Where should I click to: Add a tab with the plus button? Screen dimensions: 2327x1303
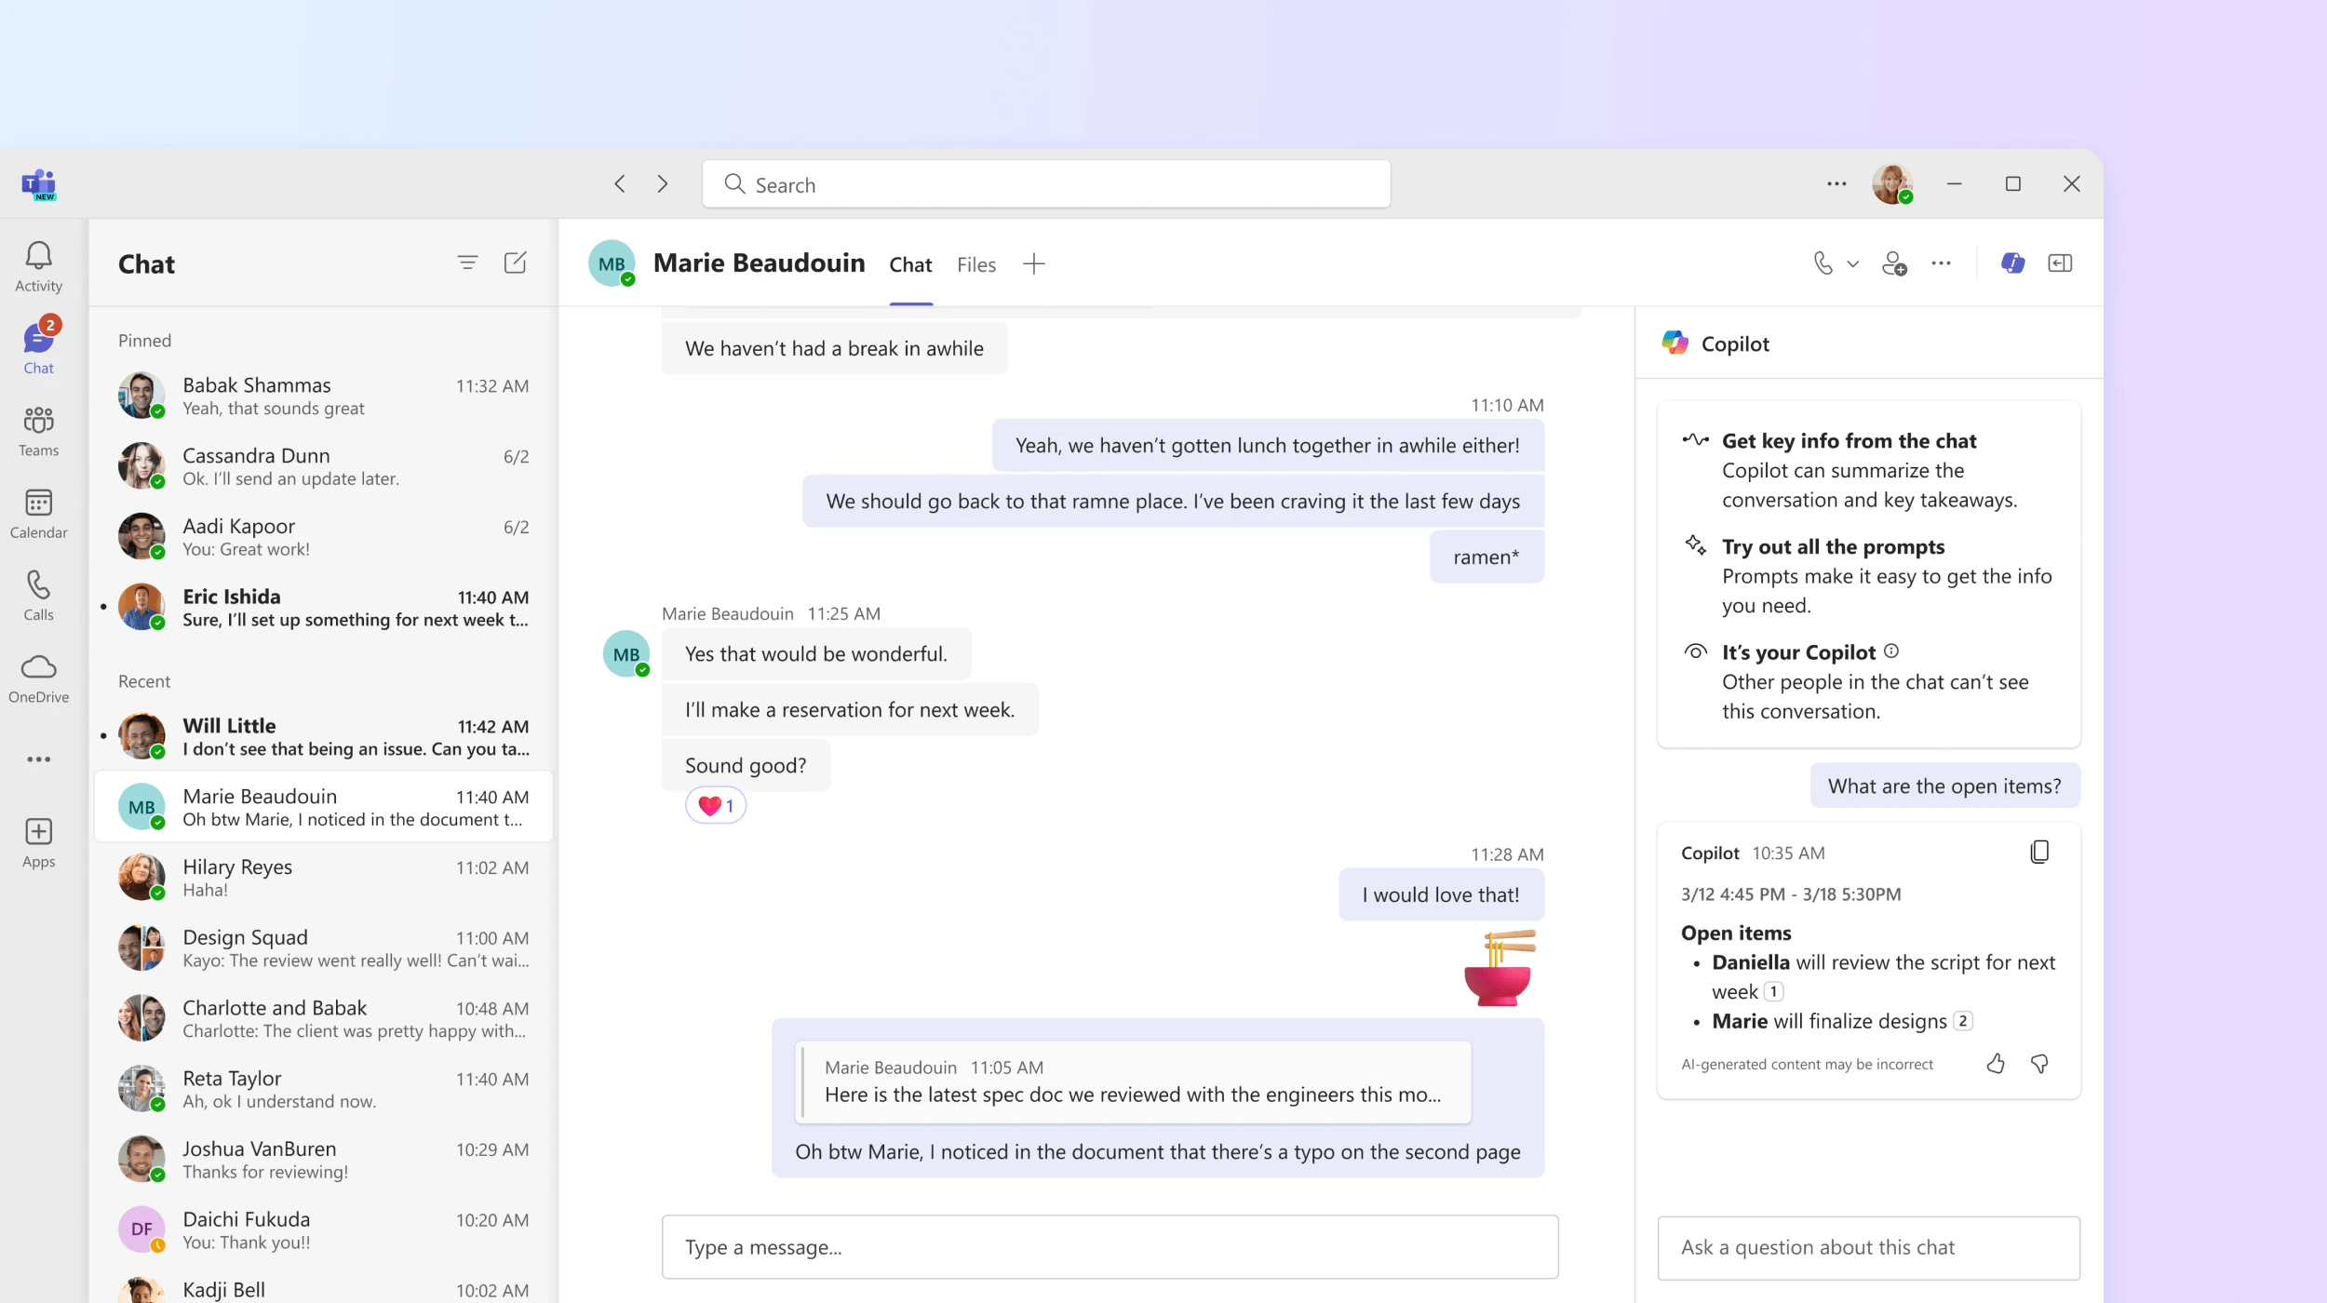(1033, 264)
